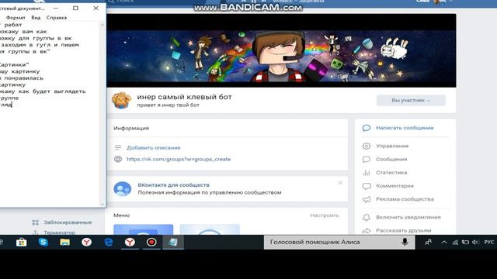The height and width of the screenshot is (279, 497).
Task: Click the group cover banner image
Action: [x=281, y=50]
